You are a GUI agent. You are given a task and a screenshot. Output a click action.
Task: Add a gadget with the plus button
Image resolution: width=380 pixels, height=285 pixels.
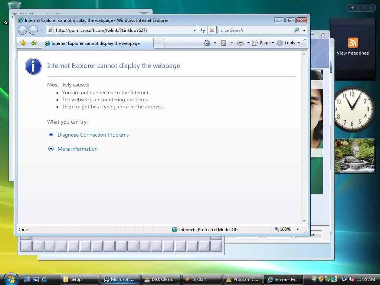pyautogui.click(x=352, y=8)
